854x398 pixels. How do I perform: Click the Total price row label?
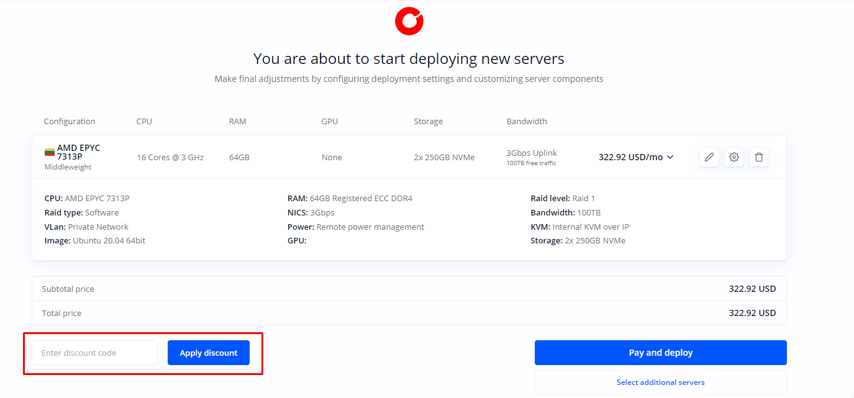pyautogui.click(x=61, y=313)
